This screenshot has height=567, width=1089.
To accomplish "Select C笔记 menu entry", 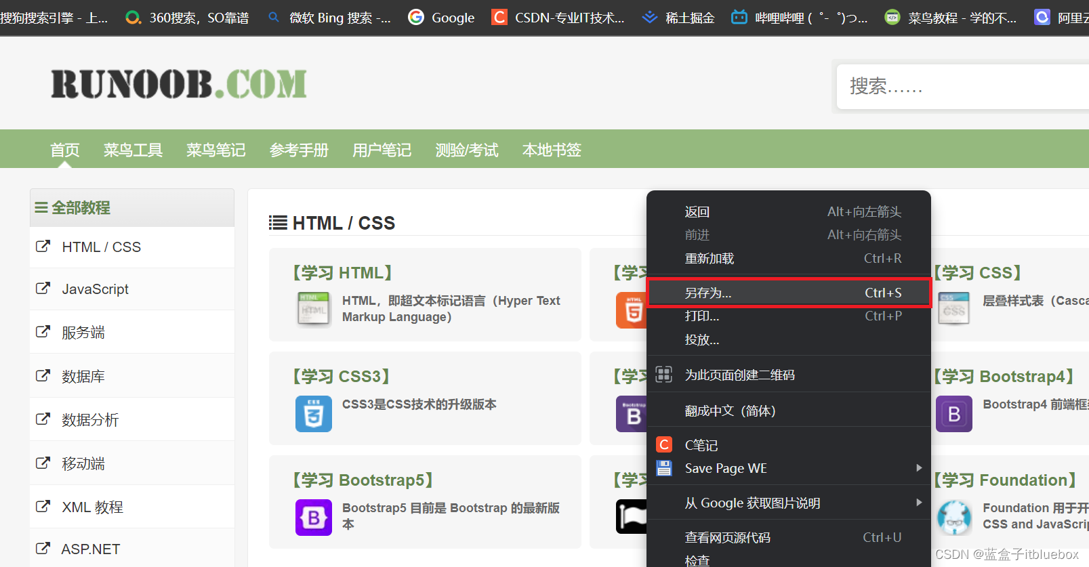I will [x=789, y=445].
